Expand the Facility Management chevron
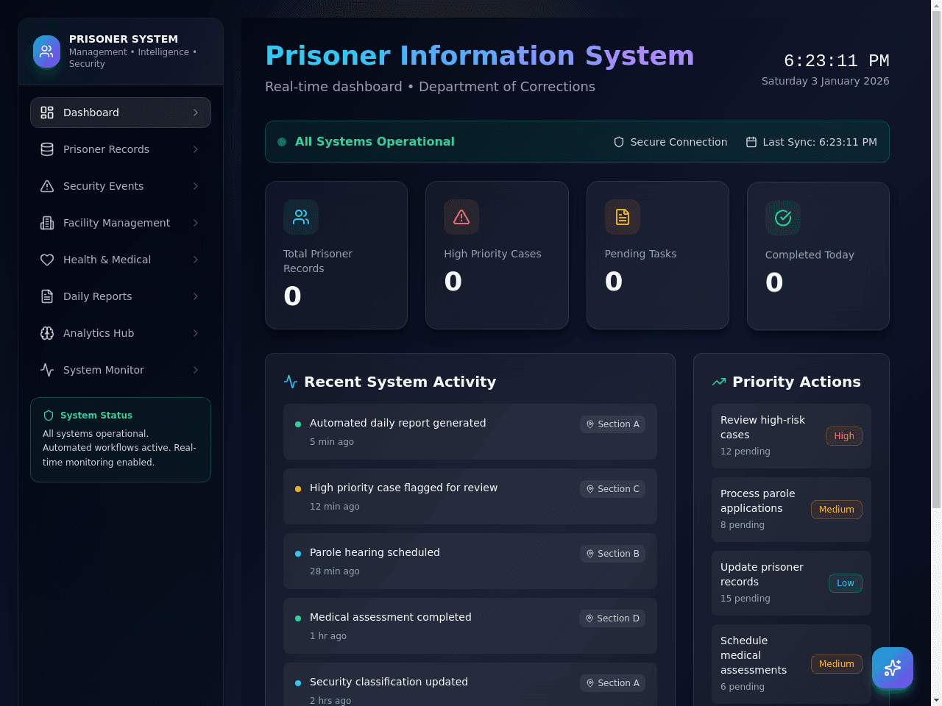Screen dimensions: 942x706 point(196,223)
